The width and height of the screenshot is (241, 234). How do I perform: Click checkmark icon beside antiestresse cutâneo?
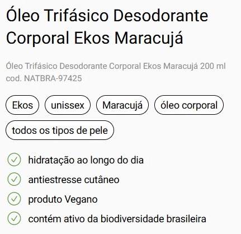tap(14, 179)
